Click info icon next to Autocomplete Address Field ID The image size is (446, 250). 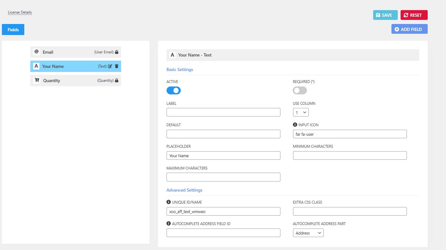[169, 223]
